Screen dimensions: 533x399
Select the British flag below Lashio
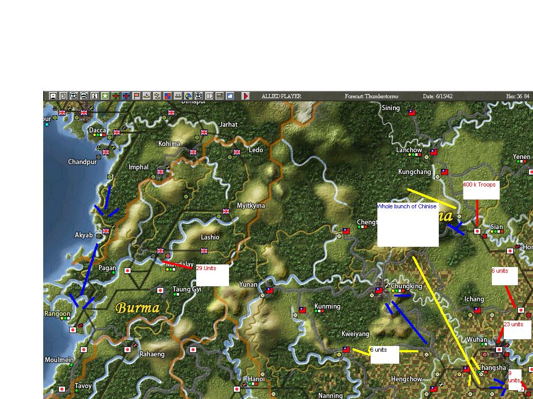(x=204, y=251)
